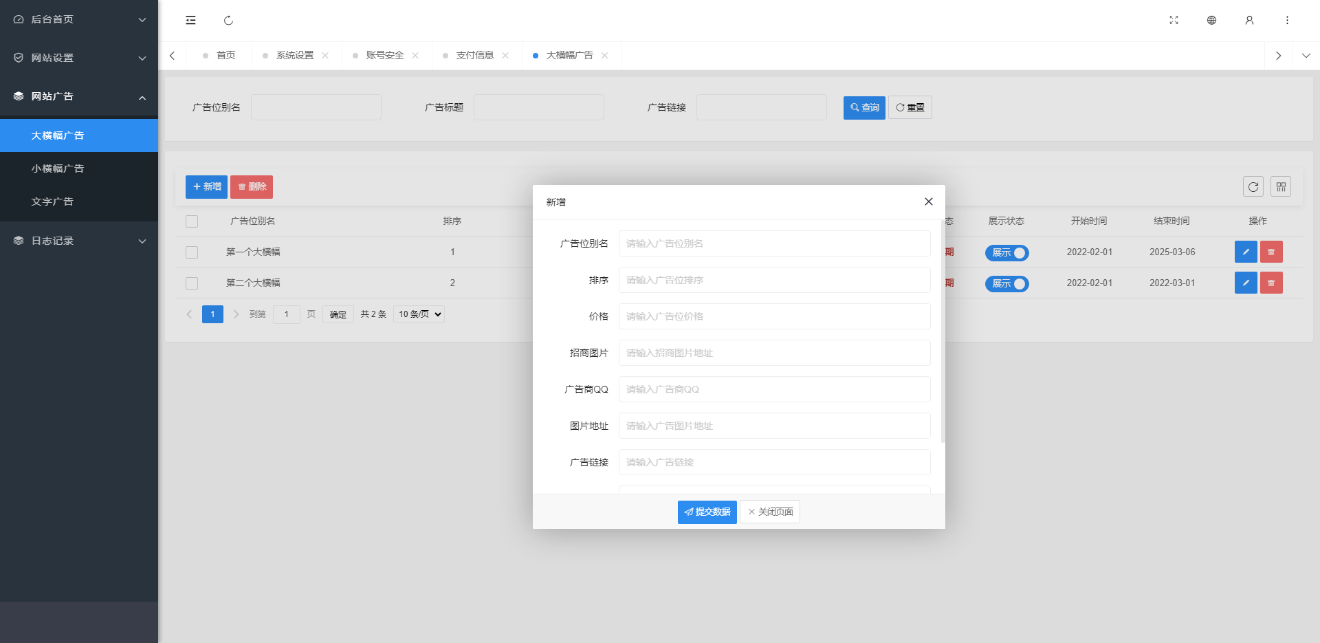Open the column filter grid icon

point(1281,186)
